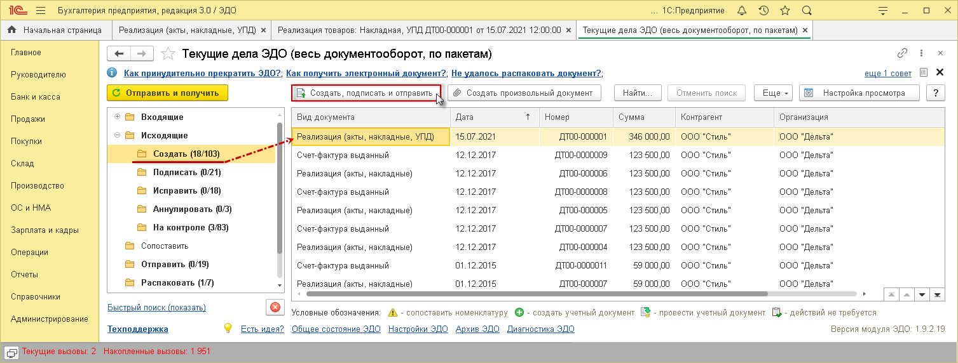Add current form to favorites star
The height and width of the screenshot is (363, 958).
(168, 54)
